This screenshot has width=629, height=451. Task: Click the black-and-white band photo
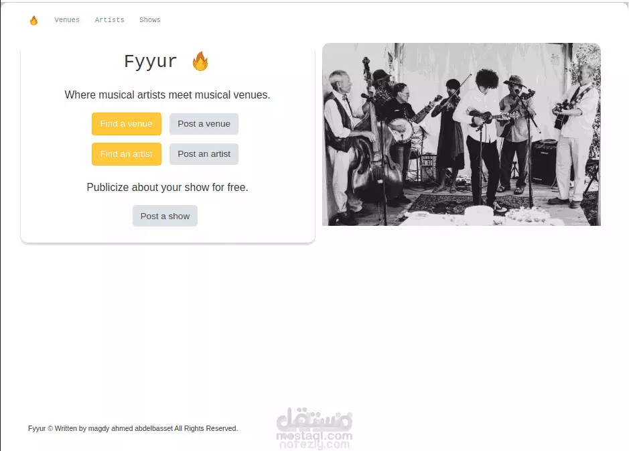(x=462, y=135)
